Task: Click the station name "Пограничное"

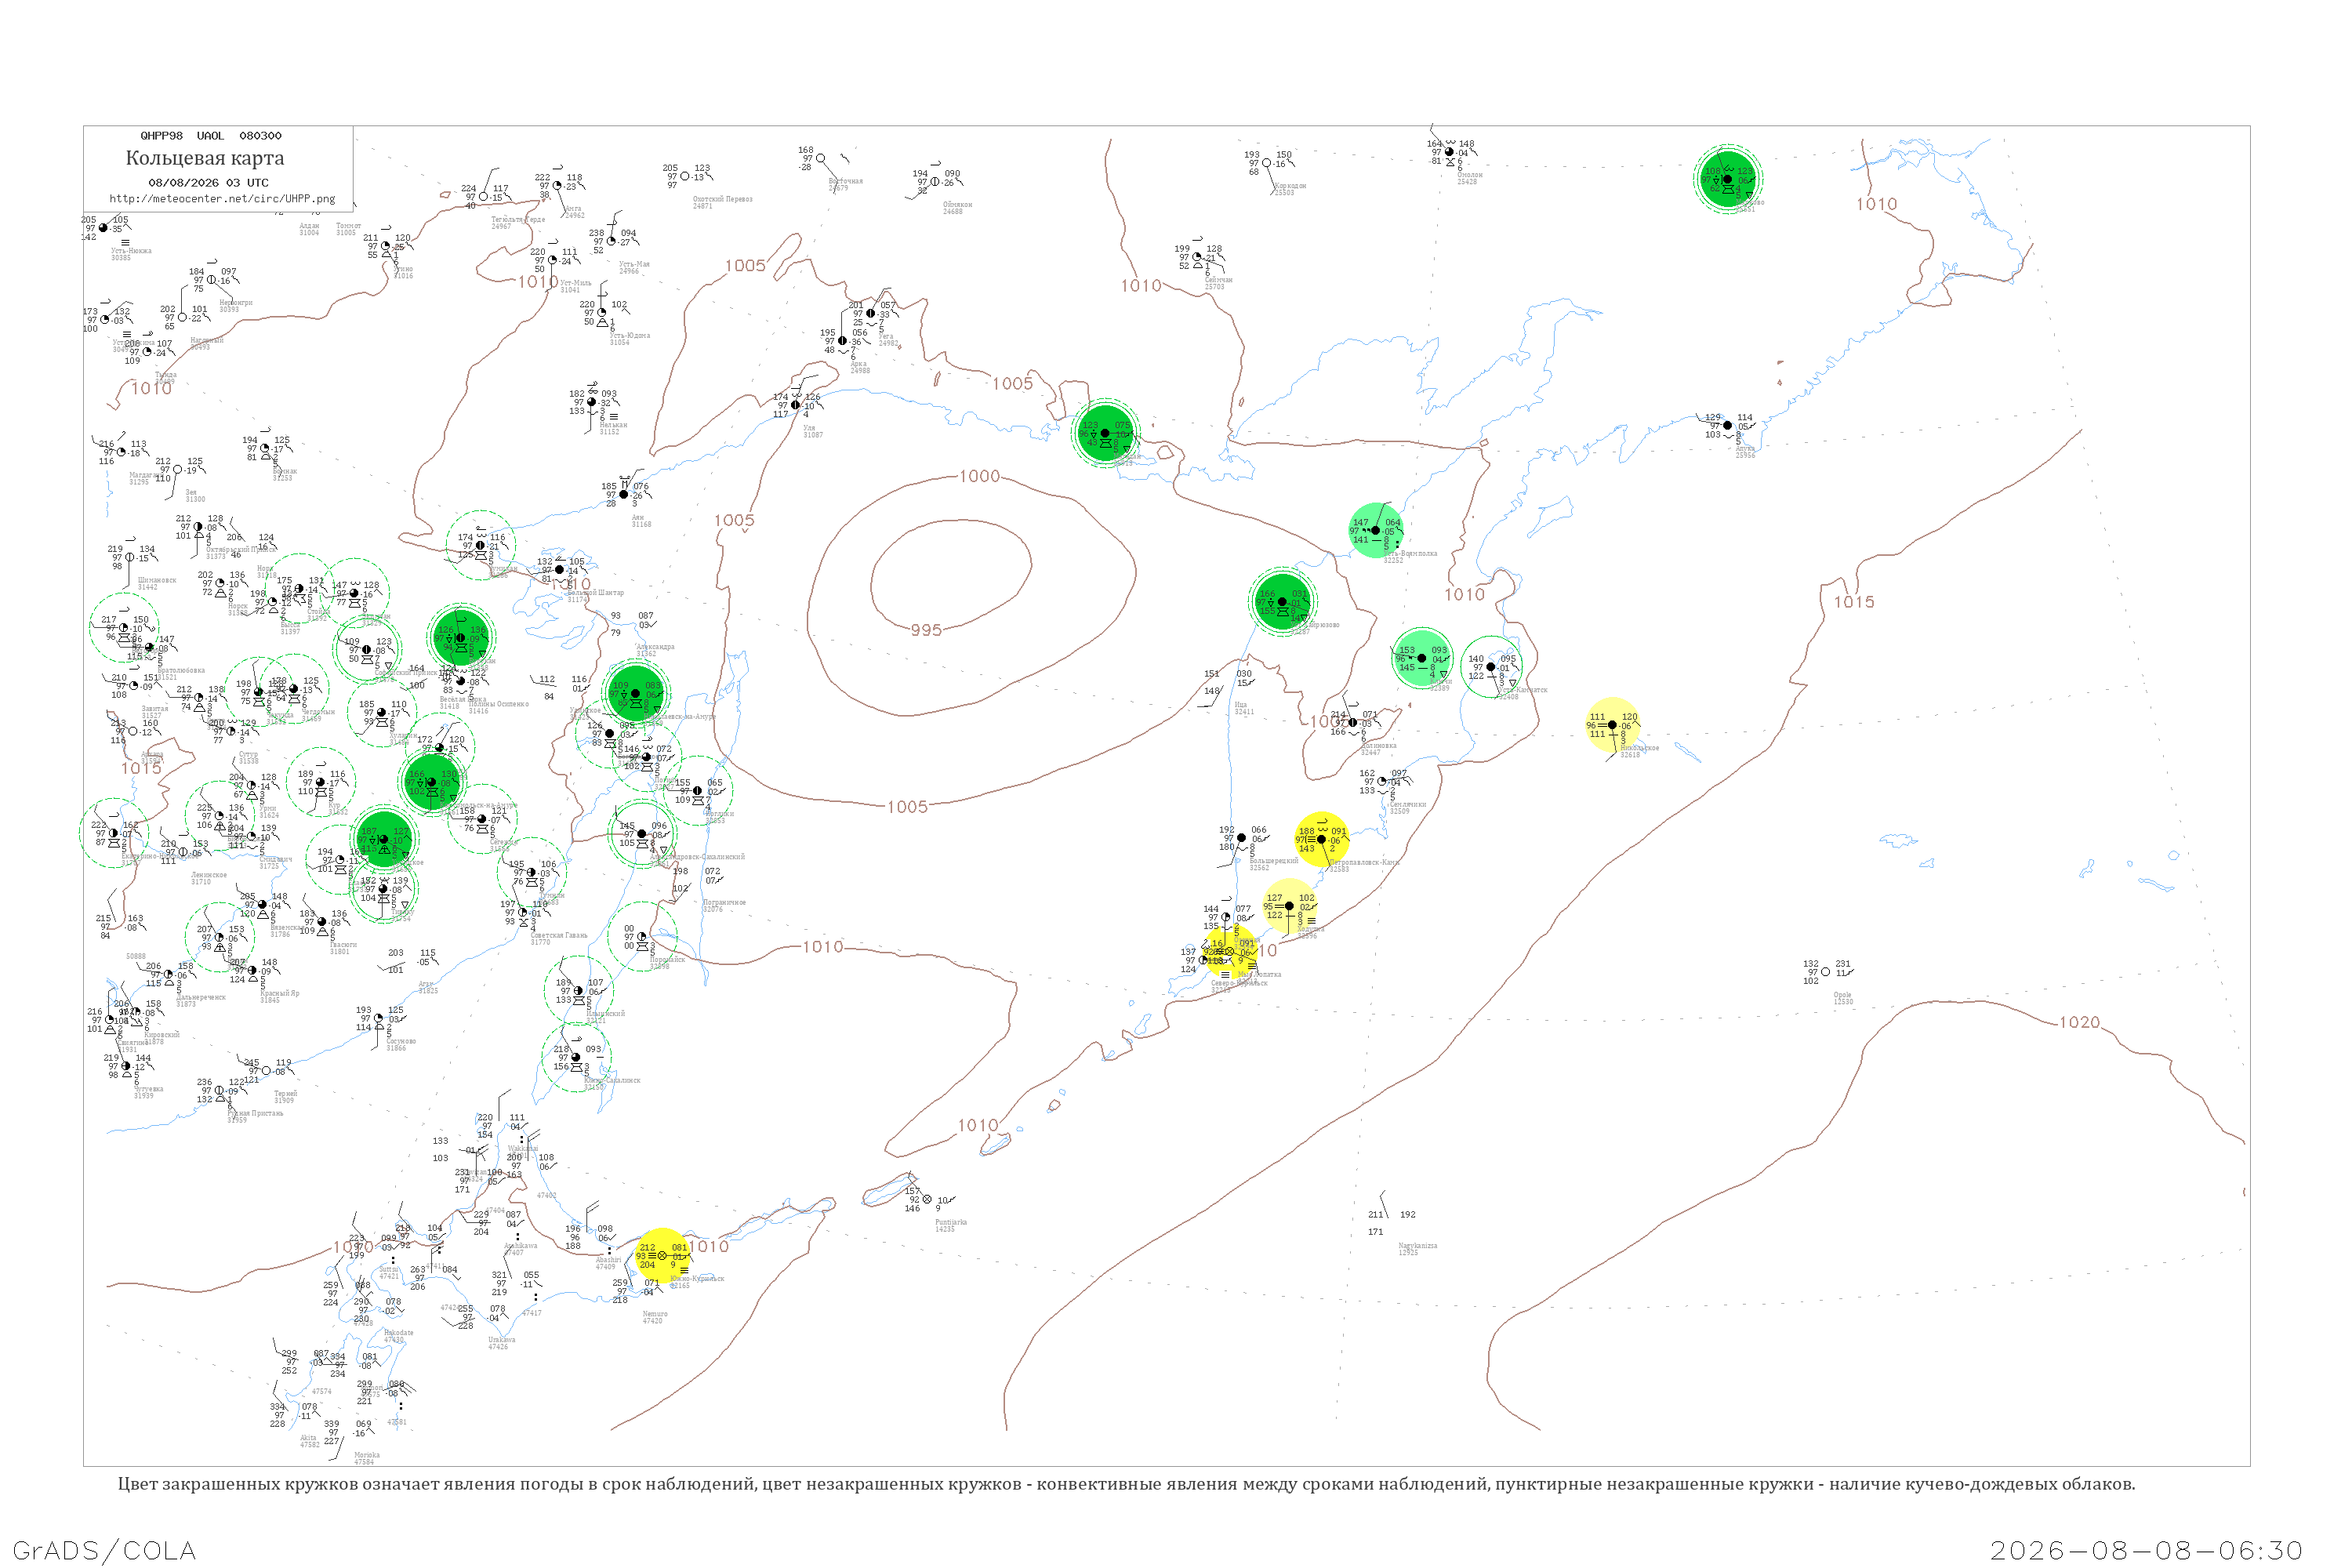Action: pos(724,903)
